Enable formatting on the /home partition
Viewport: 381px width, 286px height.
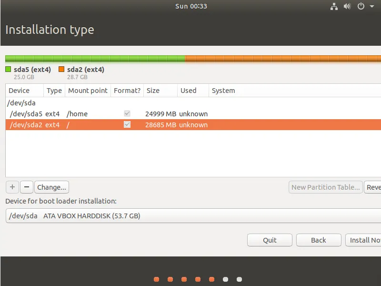coord(127,113)
